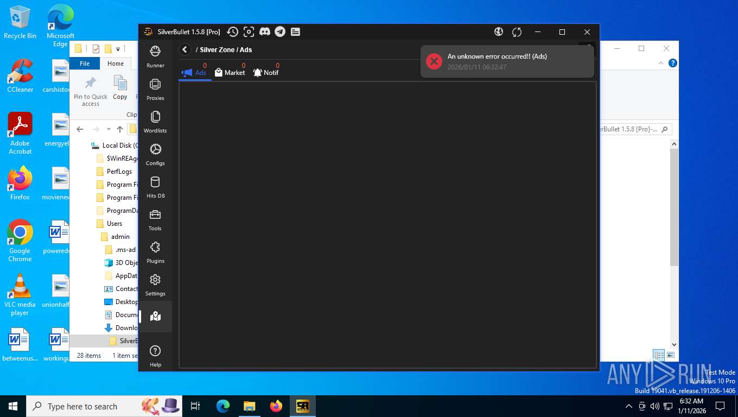Switch to the Market tab

[x=230, y=72]
